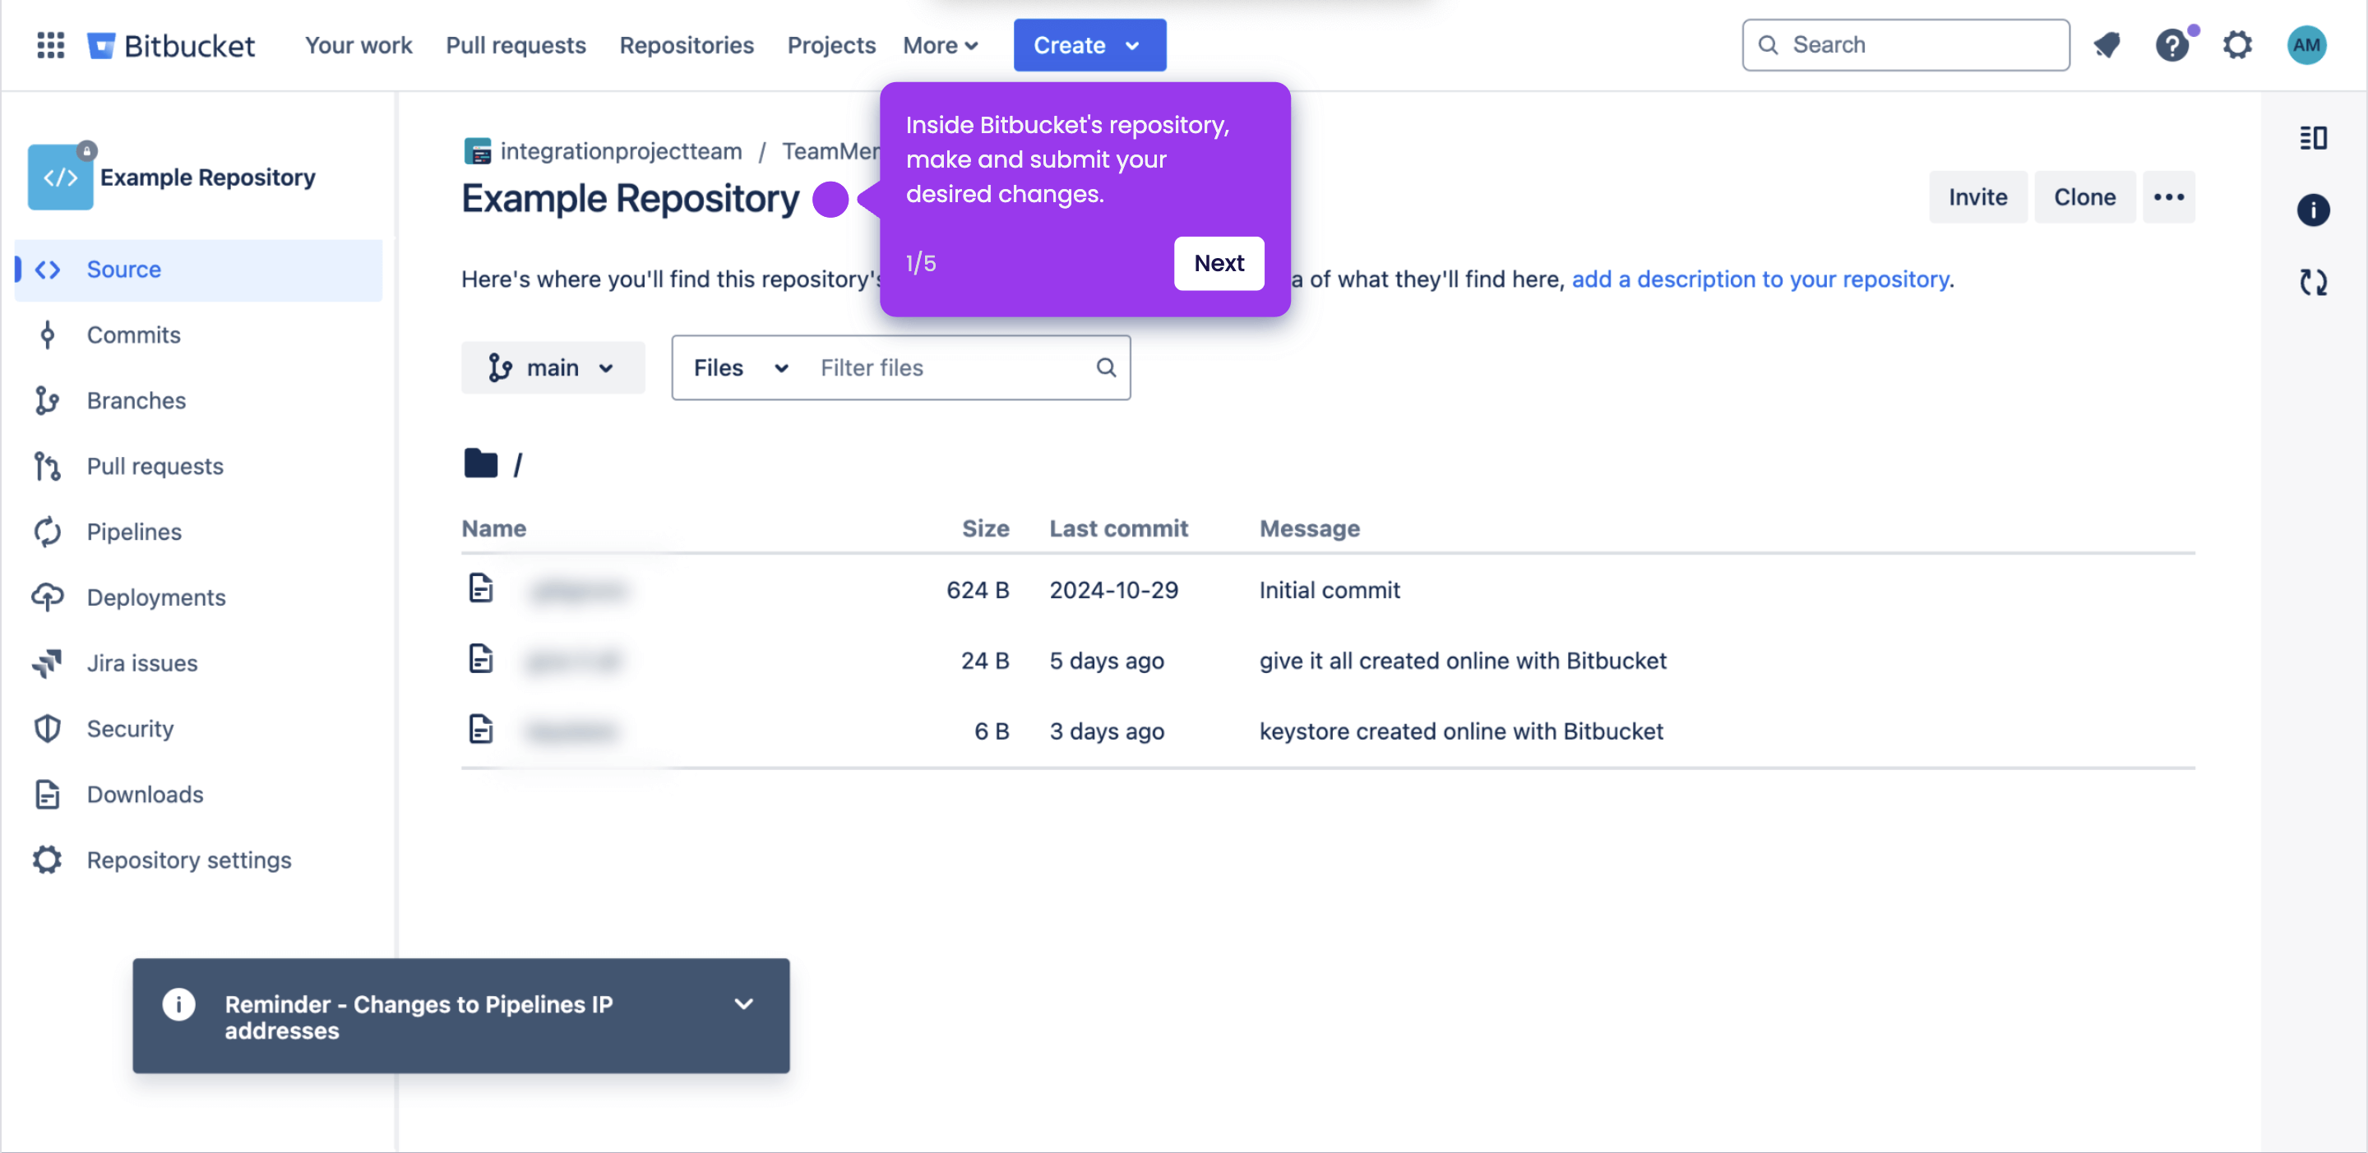
Task: Select Commits label in sidebar
Action: pos(133,334)
